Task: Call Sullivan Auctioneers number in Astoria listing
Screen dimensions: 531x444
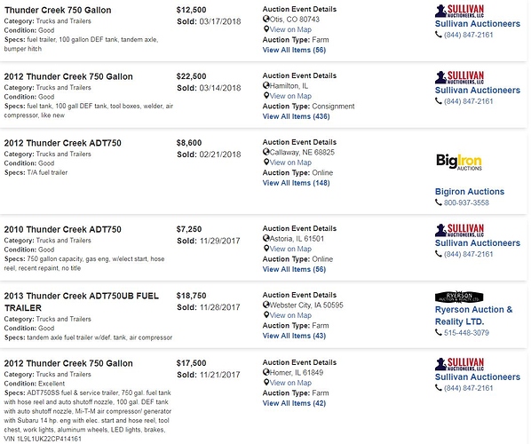Action: point(468,254)
